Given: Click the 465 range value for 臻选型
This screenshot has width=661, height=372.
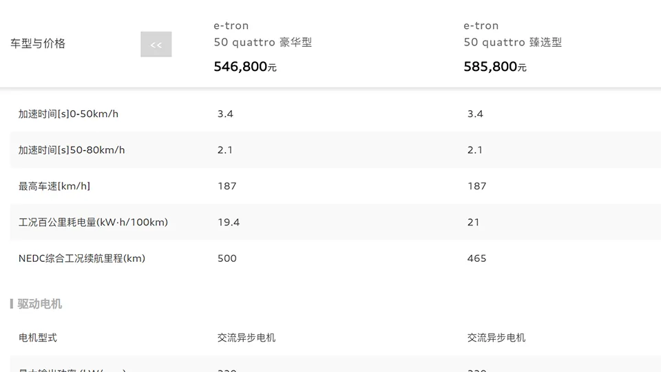Looking at the screenshot, I should tap(476, 258).
